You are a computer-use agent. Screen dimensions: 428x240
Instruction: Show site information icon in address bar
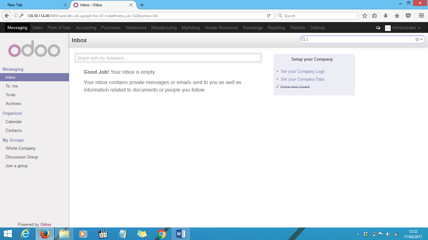coord(16,16)
